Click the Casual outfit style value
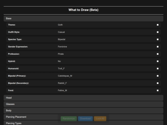Screen dimensions: 167x125 click(61, 32)
